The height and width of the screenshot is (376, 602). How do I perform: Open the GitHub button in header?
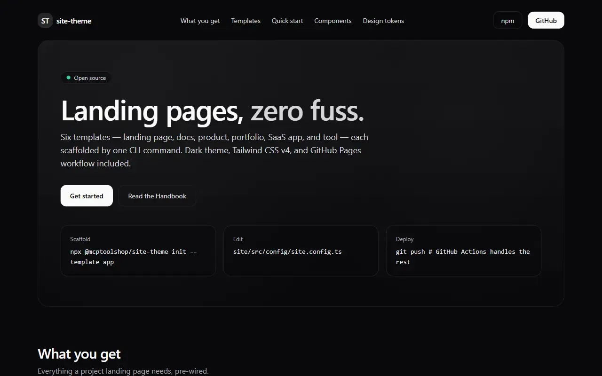tap(546, 20)
